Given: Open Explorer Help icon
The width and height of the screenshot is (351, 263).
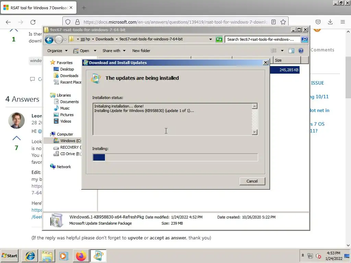Looking at the screenshot, I should click(x=301, y=51).
